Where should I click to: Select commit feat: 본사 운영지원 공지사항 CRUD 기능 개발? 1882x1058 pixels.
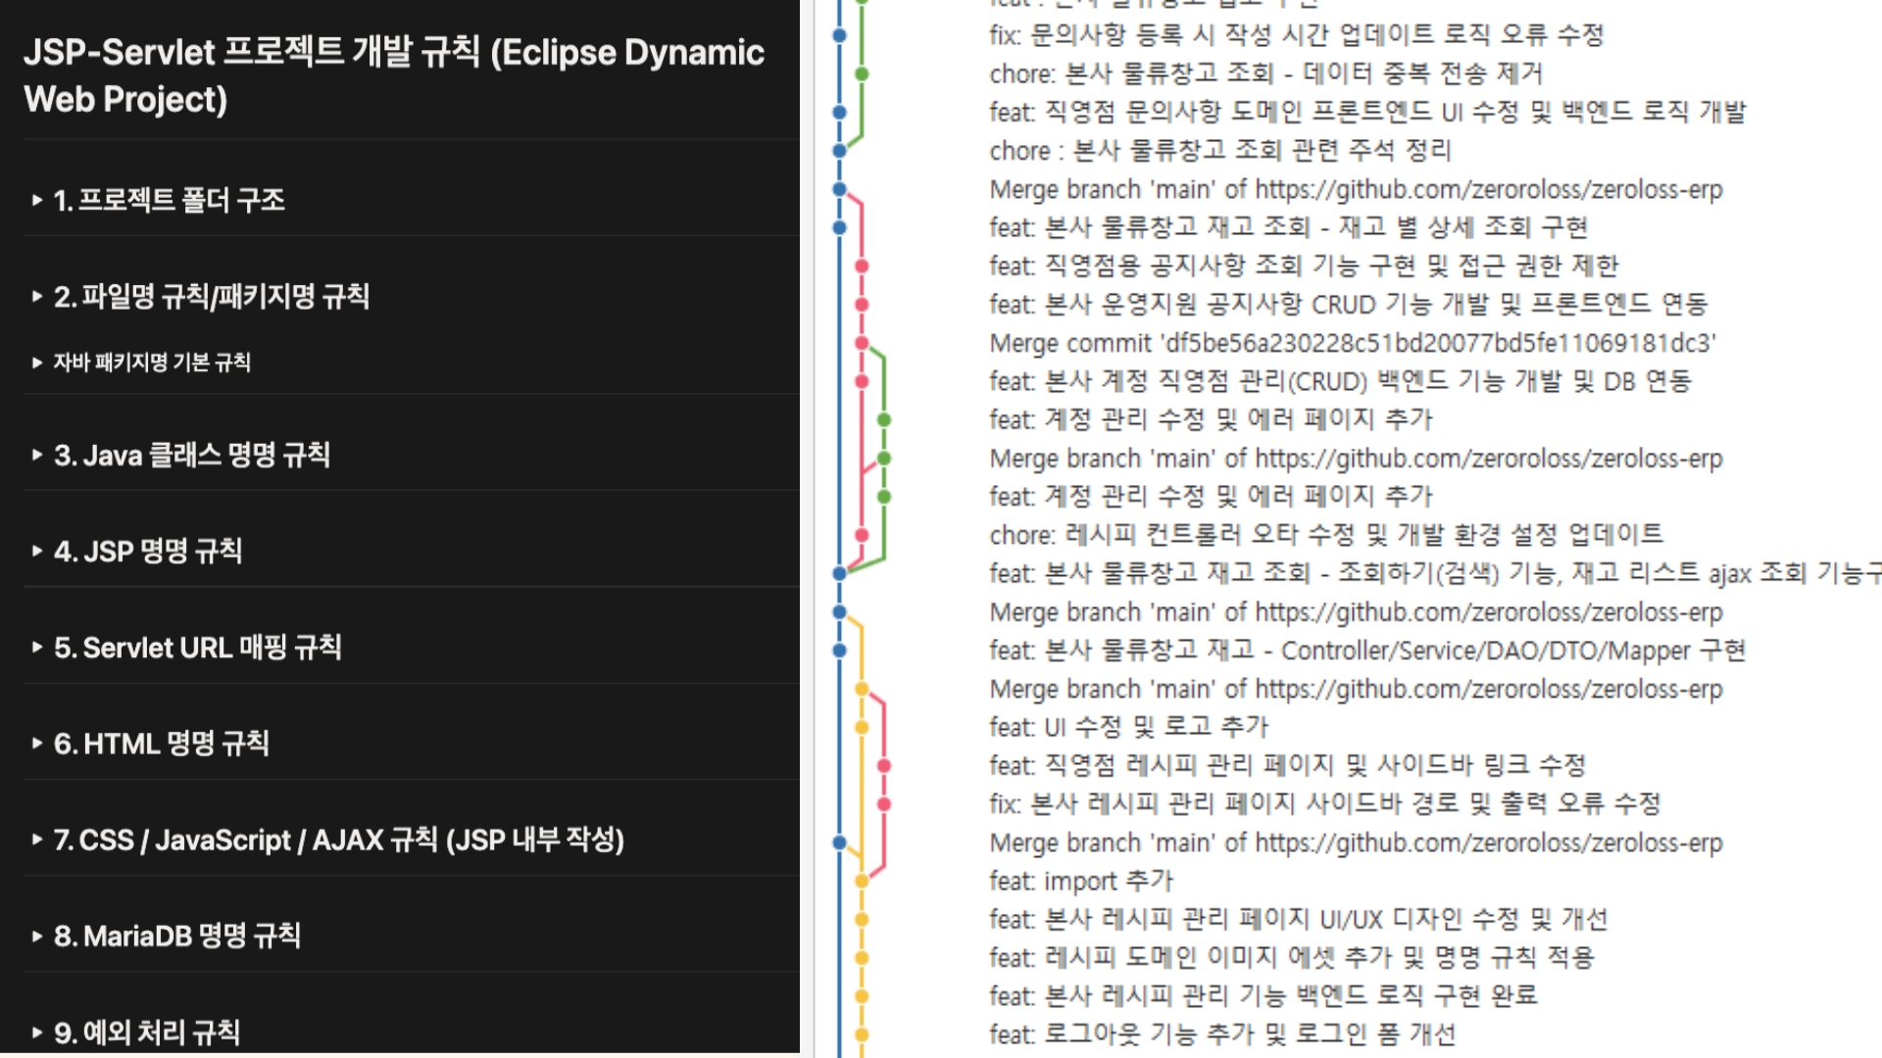click(x=1349, y=305)
